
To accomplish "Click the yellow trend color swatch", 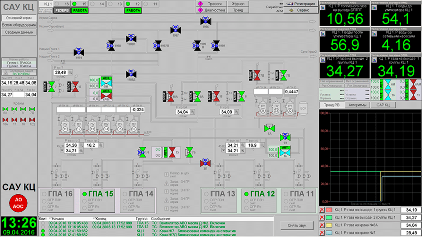I will (x=329, y=225).
